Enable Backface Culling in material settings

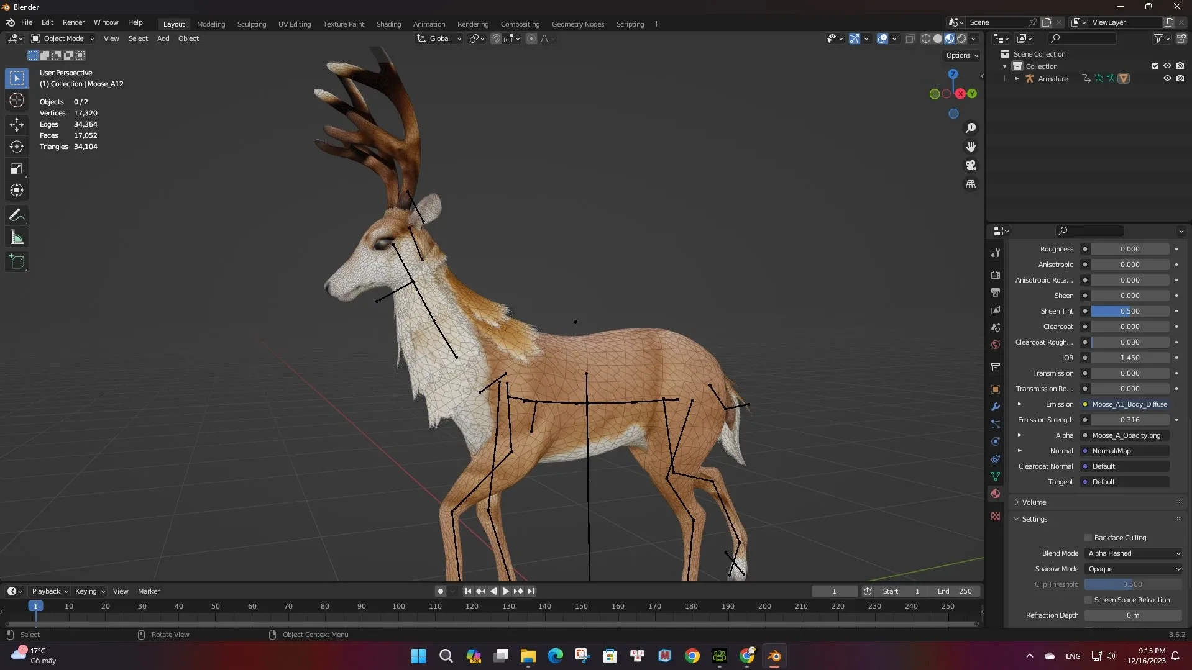1088,538
